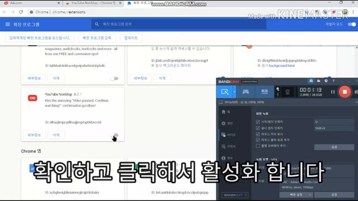Click the Bandicam lock icon in title bar
358x201 pixels.
pyautogui.click(x=311, y=81)
